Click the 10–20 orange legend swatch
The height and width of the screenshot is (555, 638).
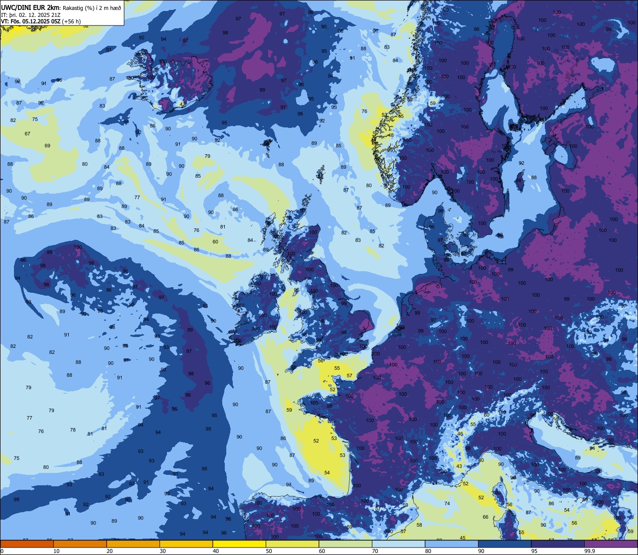coord(80,544)
